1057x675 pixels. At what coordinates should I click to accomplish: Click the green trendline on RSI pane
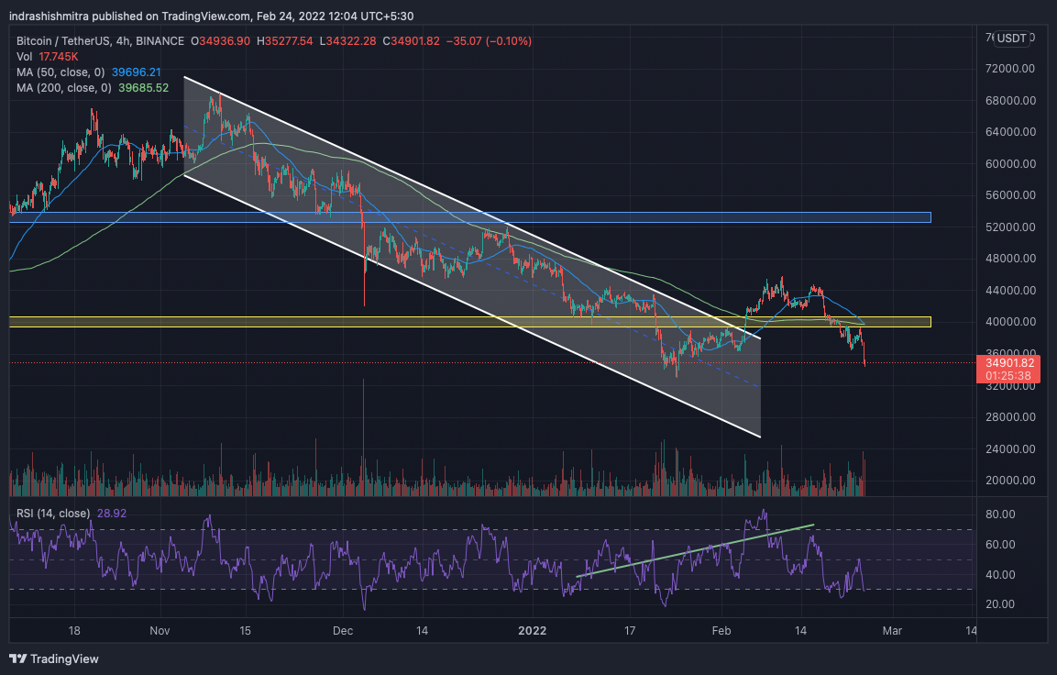697,550
